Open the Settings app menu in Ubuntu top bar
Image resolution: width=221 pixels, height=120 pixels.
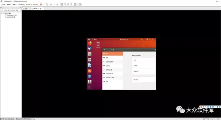95,39
